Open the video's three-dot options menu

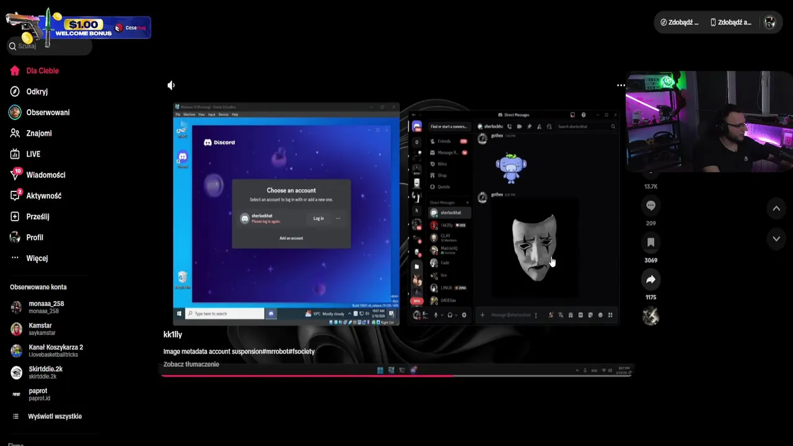click(621, 85)
